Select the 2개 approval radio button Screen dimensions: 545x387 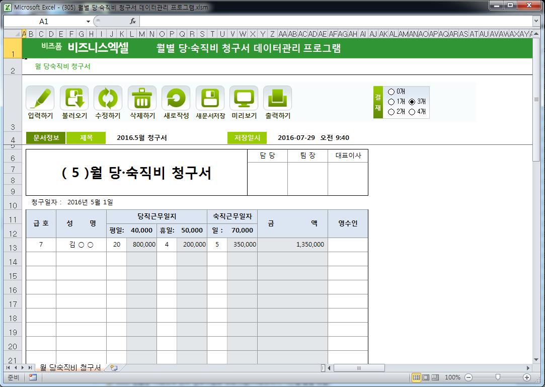pyautogui.click(x=392, y=112)
